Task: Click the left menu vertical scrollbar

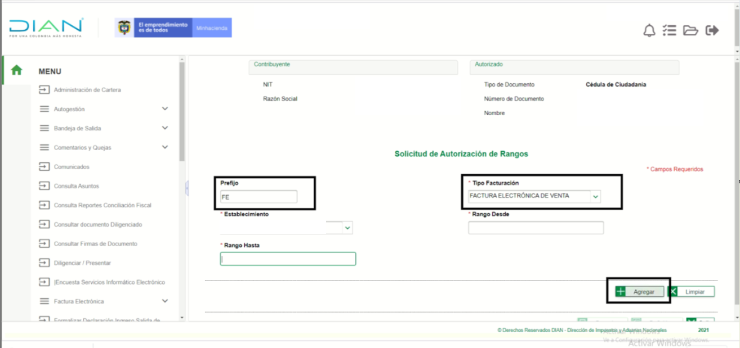Action: [x=181, y=112]
